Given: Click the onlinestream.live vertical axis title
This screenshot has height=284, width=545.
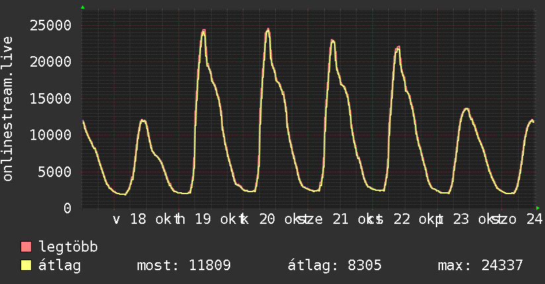Looking at the screenshot, I should [8, 109].
